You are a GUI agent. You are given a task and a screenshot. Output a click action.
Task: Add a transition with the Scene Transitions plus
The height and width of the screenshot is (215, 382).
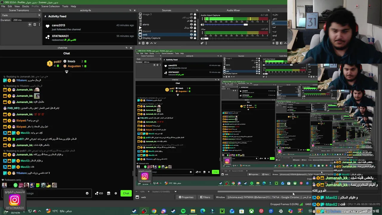coord(30,24)
